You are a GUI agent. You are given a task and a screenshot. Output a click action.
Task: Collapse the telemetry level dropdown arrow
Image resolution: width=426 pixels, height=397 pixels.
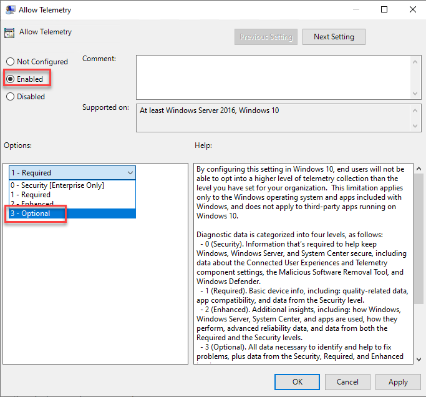[130, 173]
